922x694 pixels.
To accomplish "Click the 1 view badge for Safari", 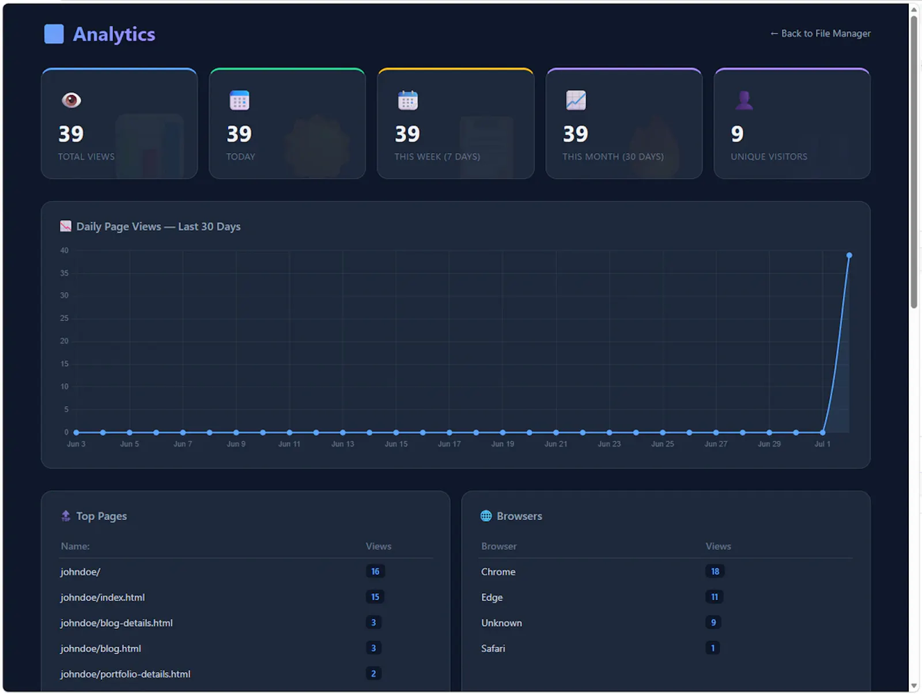I will pyautogui.click(x=713, y=648).
